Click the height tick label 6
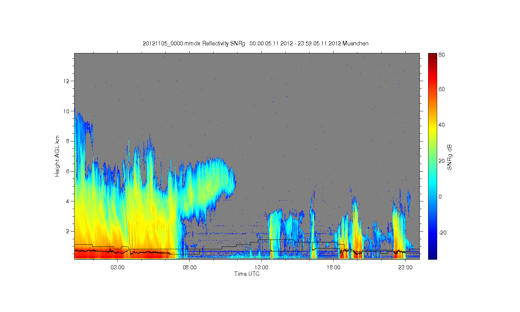520x312 pixels. pos(68,171)
